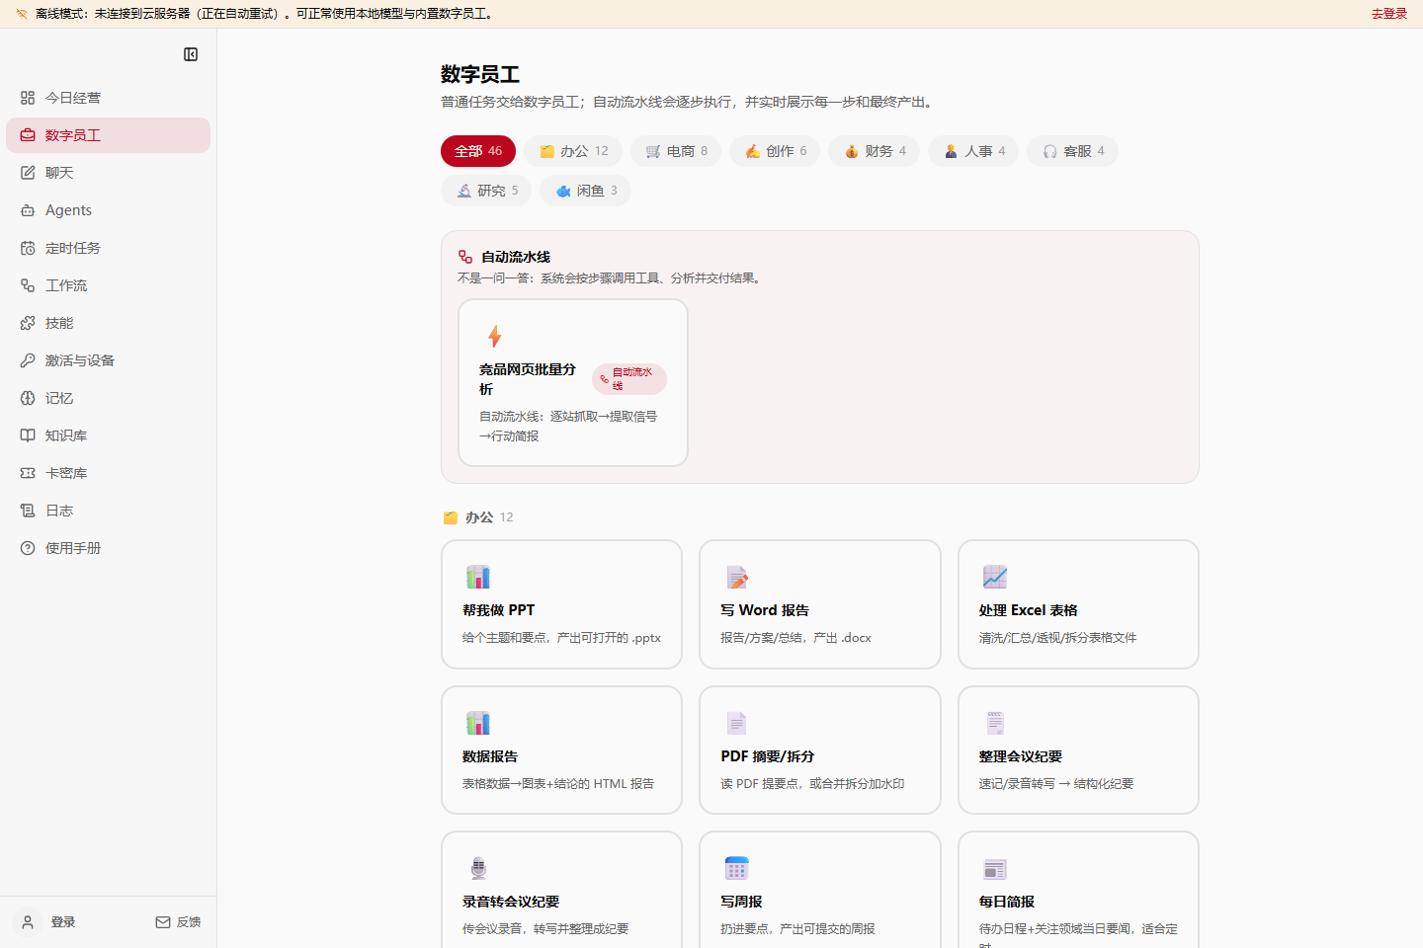The width and height of the screenshot is (1423, 948).
Task: Open 定时任务 clock icon
Action: coord(28,248)
